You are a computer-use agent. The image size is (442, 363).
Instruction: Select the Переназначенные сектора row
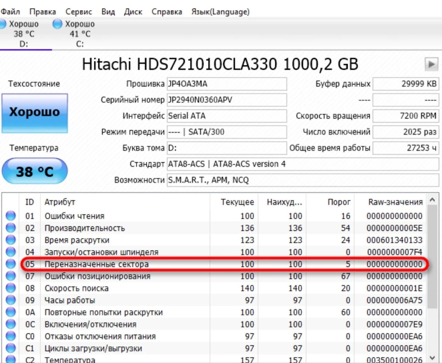pyautogui.click(x=215, y=264)
